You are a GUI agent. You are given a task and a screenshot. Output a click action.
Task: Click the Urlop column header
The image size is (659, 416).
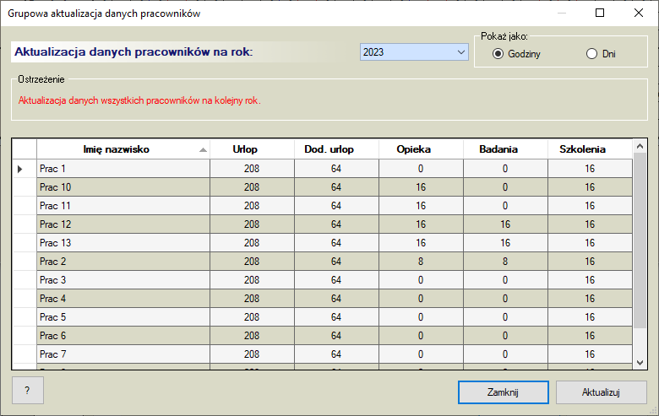252,149
